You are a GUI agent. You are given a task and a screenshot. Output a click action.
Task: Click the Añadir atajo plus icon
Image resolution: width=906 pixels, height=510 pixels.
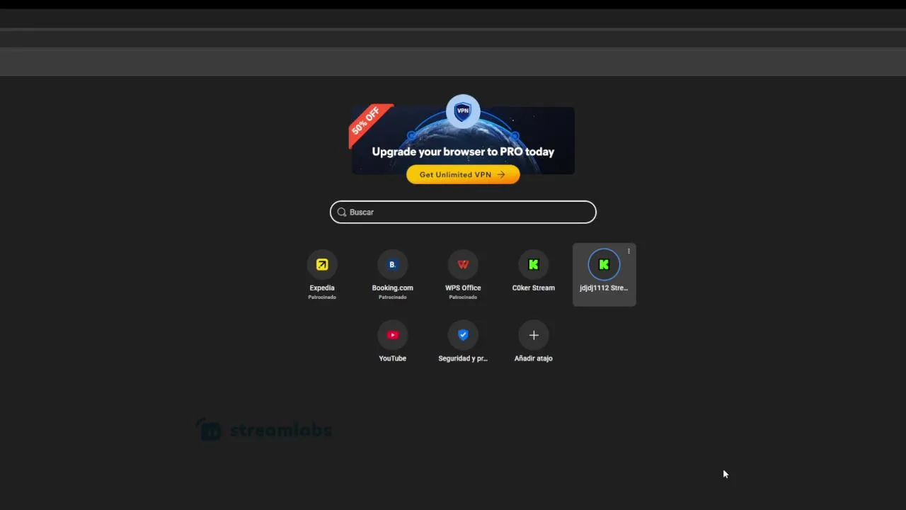point(534,335)
